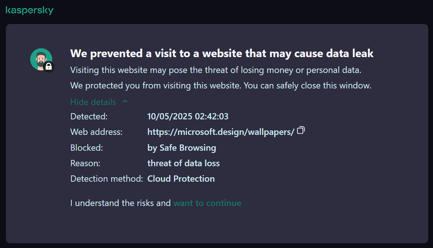Click the padlock badge on avatar
Image resolution: width=433 pixels, height=248 pixels.
pyautogui.click(x=49, y=67)
